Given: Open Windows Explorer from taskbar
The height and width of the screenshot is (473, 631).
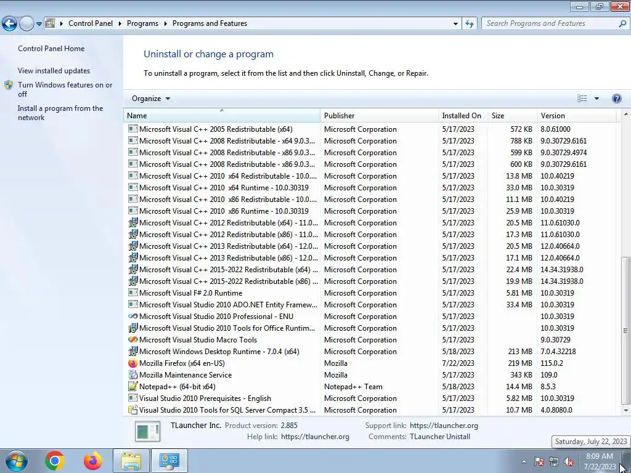Looking at the screenshot, I should pyautogui.click(x=131, y=461).
